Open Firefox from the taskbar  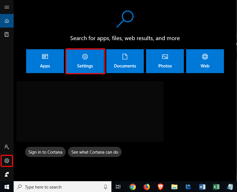[146, 187]
